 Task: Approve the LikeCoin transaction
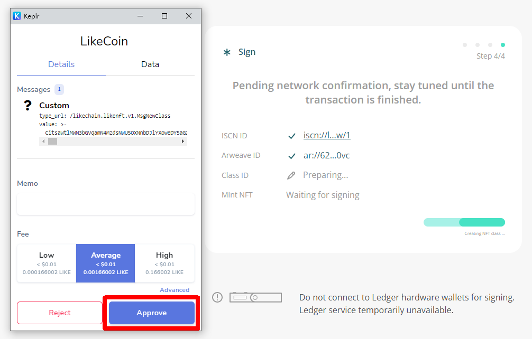click(152, 313)
